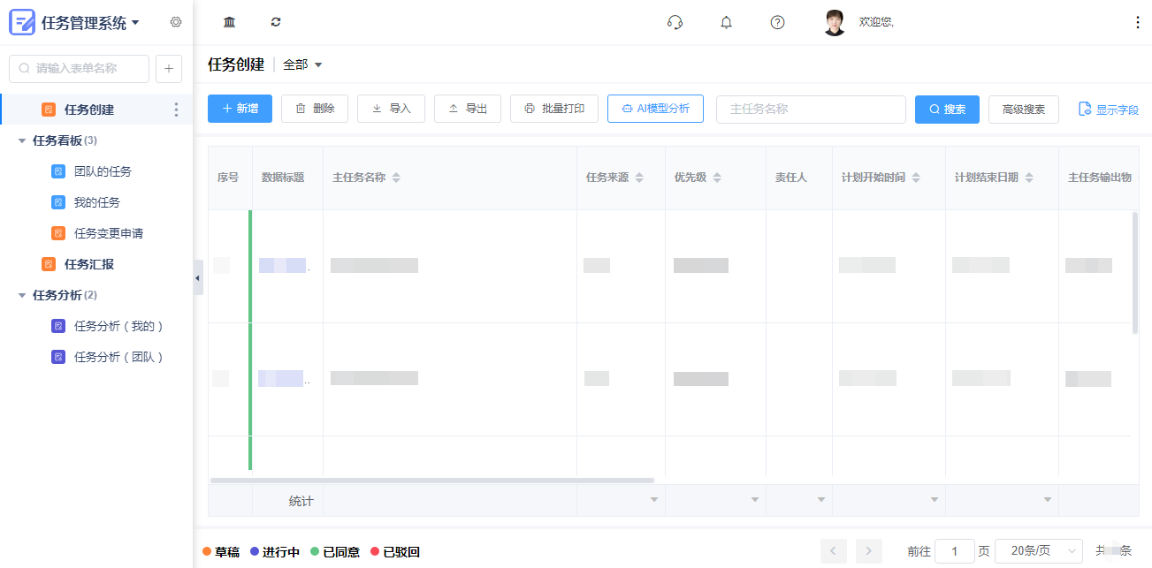Click the horizontal table scrollbar
This screenshot has height=568, width=1152.
click(432, 481)
